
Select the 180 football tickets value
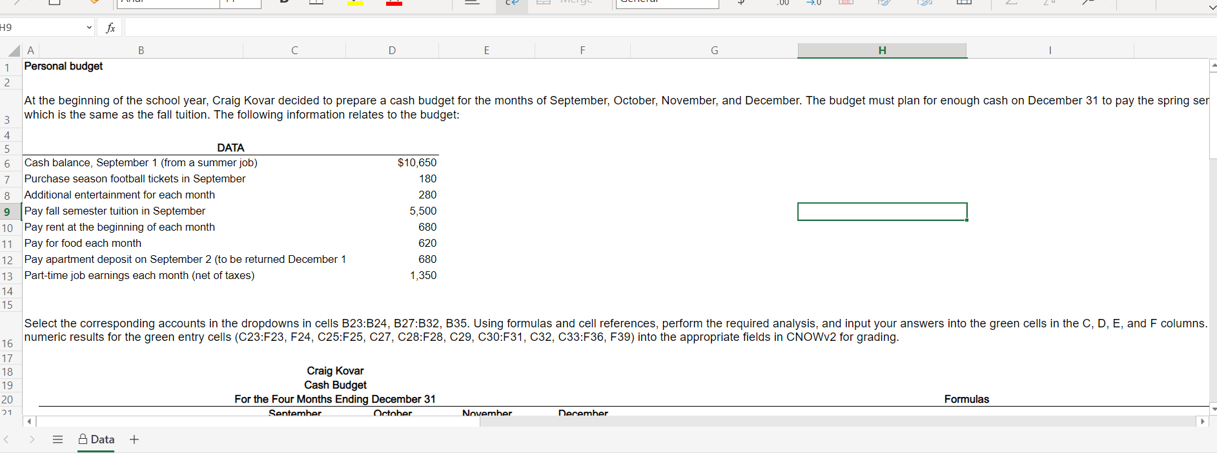427,179
